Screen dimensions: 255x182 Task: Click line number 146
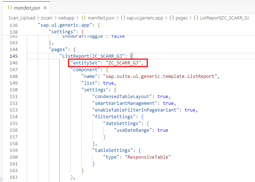pyautogui.click(x=13, y=63)
